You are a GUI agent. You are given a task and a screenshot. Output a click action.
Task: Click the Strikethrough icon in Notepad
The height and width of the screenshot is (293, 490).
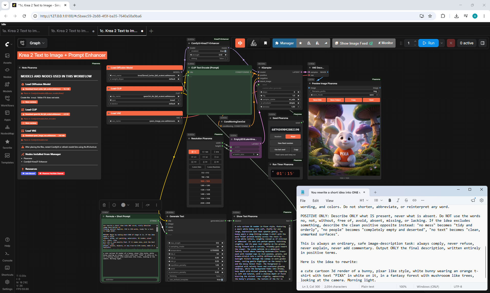[406, 200]
